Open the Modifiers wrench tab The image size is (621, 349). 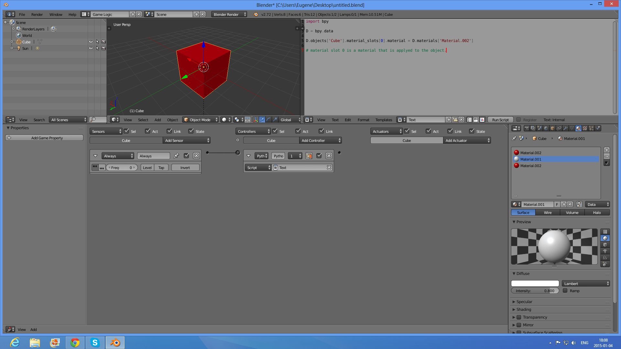[565, 128]
